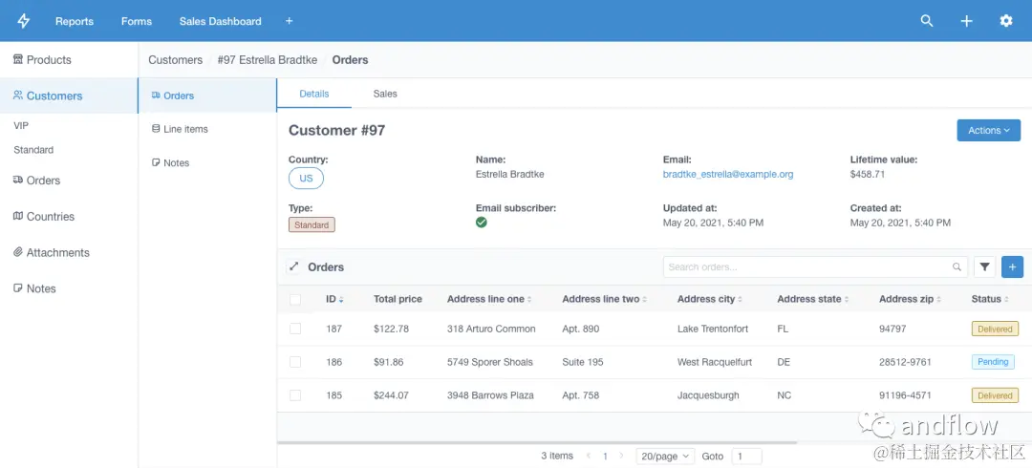The width and height of the screenshot is (1032, 468).
Task: Sort by Address line one column
Action: pyautogui.click(x=489, y=299)
